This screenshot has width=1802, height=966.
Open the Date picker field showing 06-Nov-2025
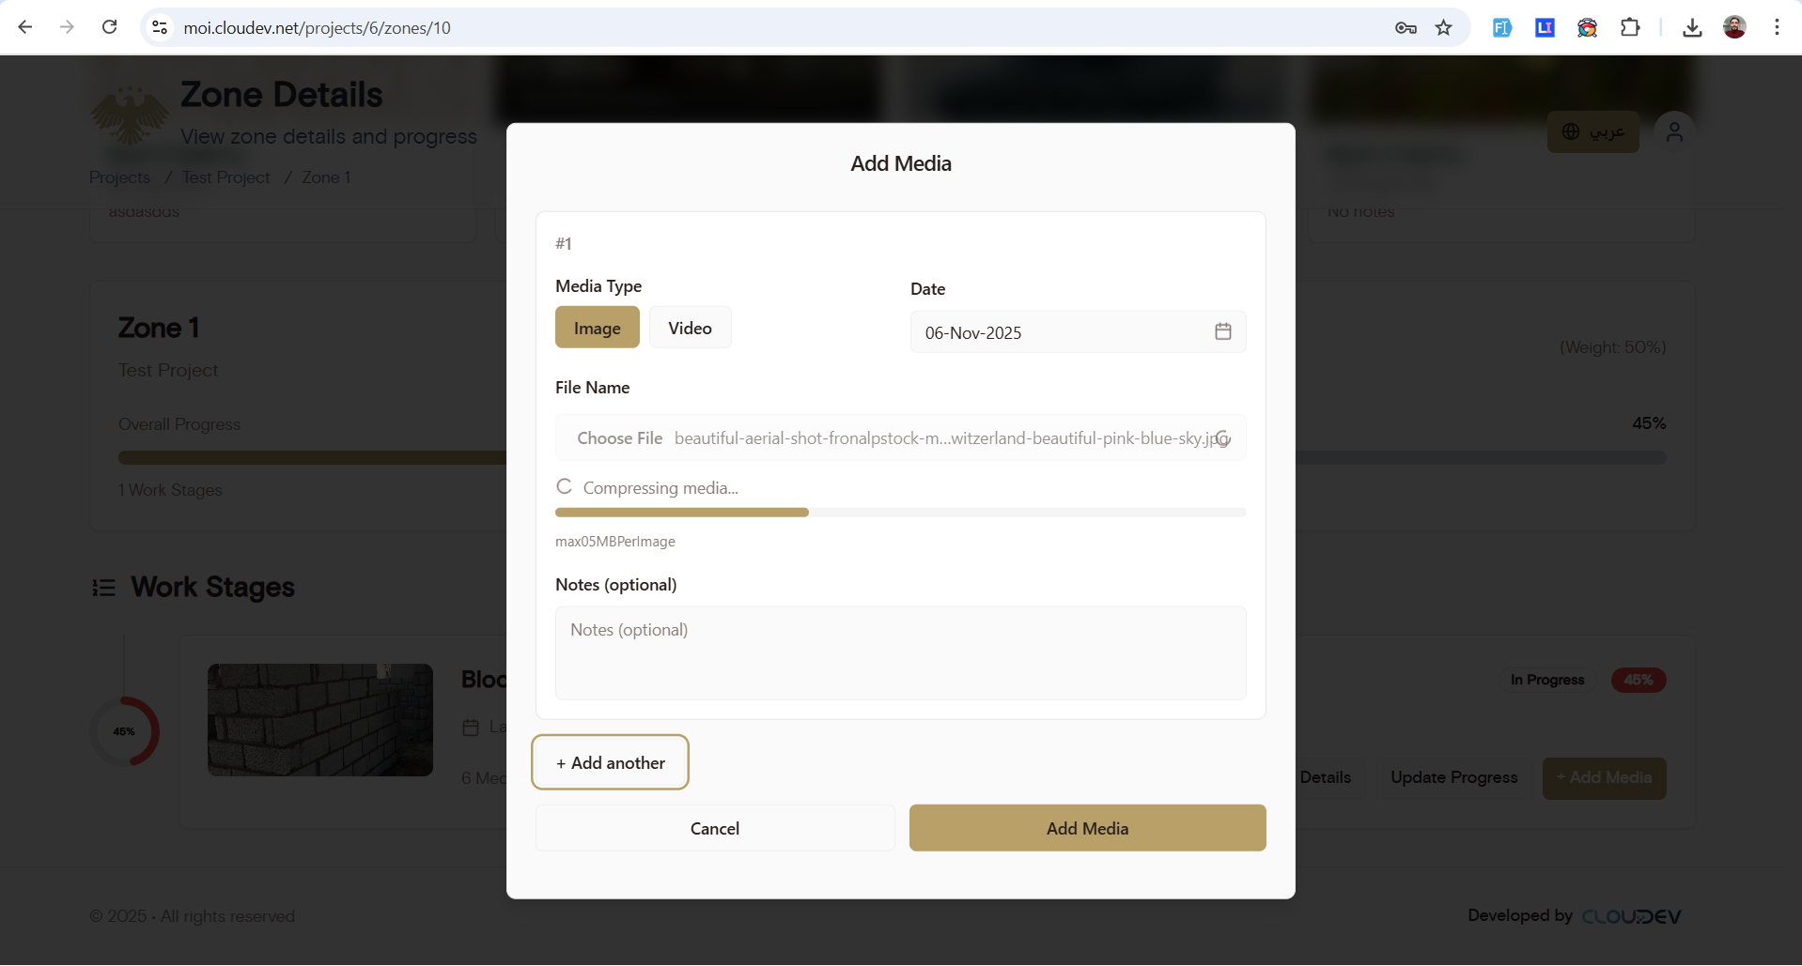(1062, 332)
